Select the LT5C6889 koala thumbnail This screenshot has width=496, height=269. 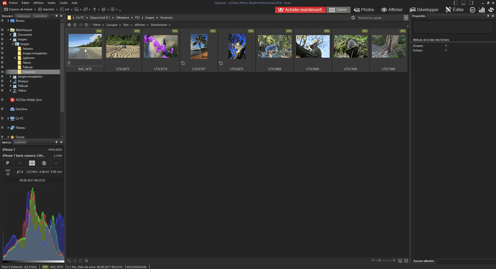coord(275,47)
